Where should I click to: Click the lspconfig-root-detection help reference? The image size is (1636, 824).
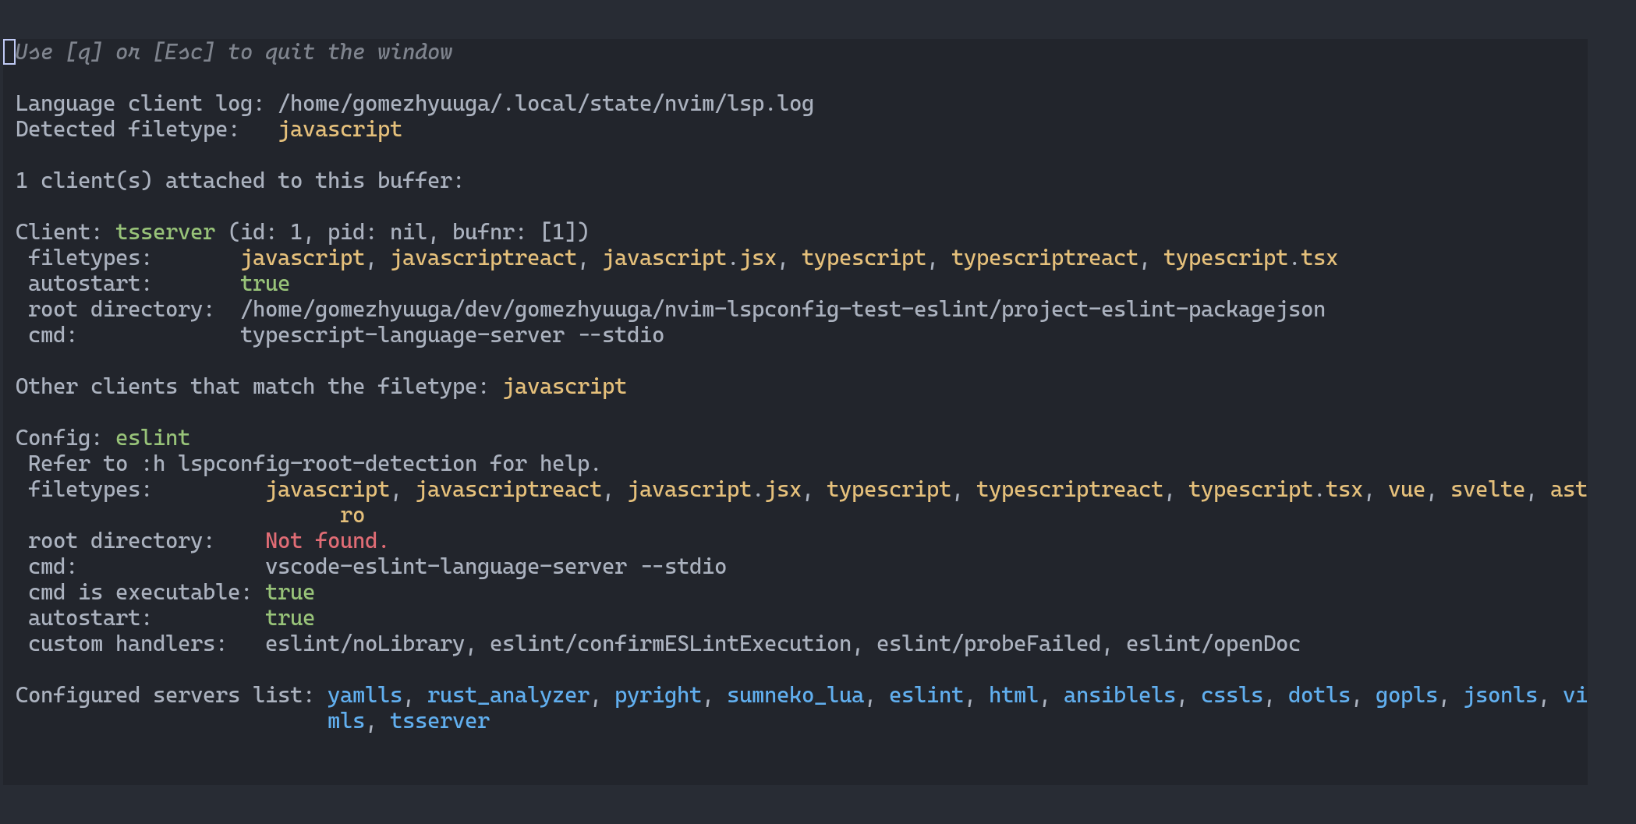click(328, 463)
